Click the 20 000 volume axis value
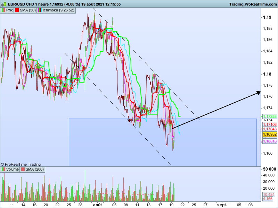Screen dimensions: 278x208 pos(269,188)
